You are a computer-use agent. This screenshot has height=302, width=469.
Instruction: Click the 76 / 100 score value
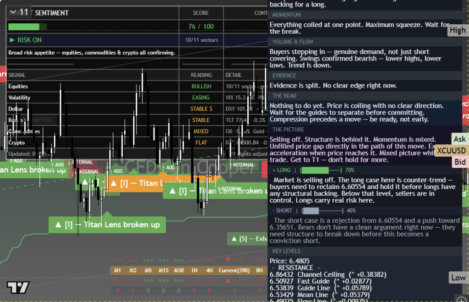201,26
